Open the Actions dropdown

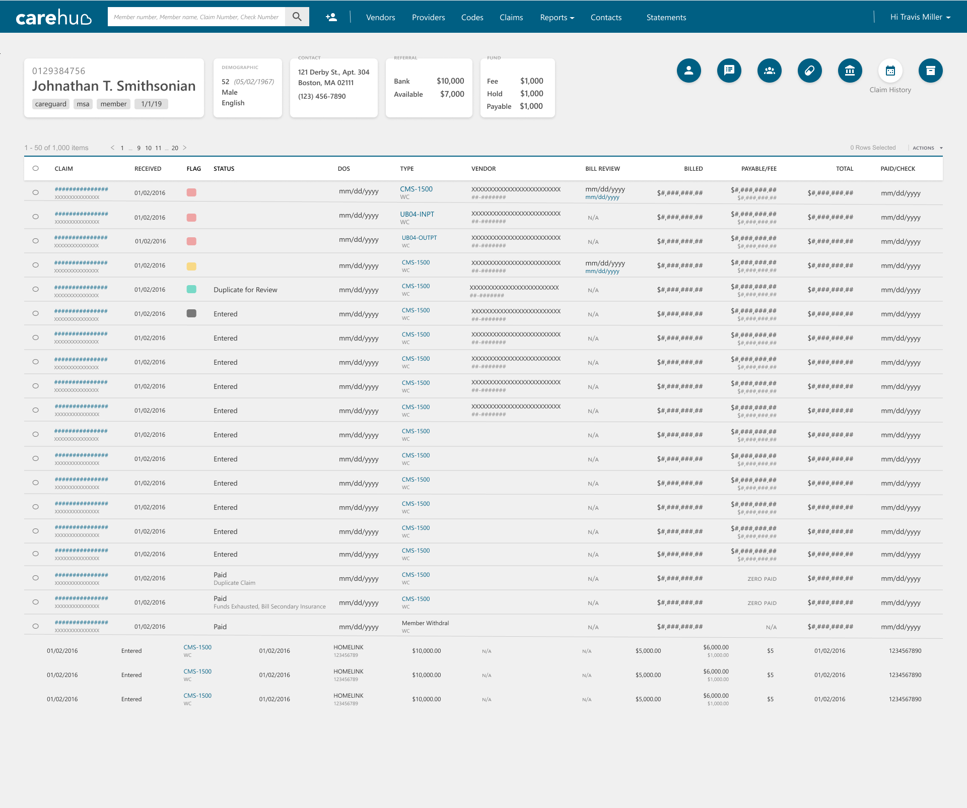click(927, 148)
